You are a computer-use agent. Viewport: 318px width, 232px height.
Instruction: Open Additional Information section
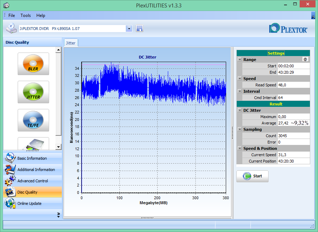point(33,170)
